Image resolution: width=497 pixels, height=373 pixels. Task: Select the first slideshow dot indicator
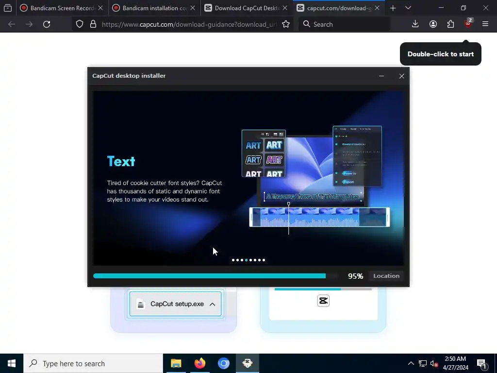pyautogui.click(x=233, y=260)
